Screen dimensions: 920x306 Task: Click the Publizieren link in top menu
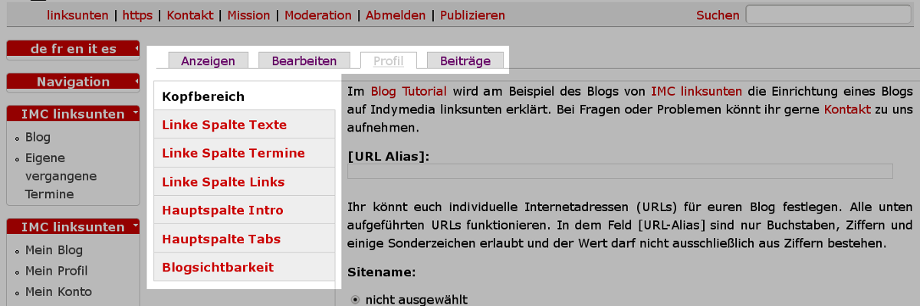point(472,15)
